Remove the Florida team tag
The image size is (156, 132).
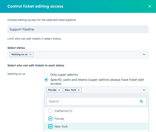click(59, 90)
